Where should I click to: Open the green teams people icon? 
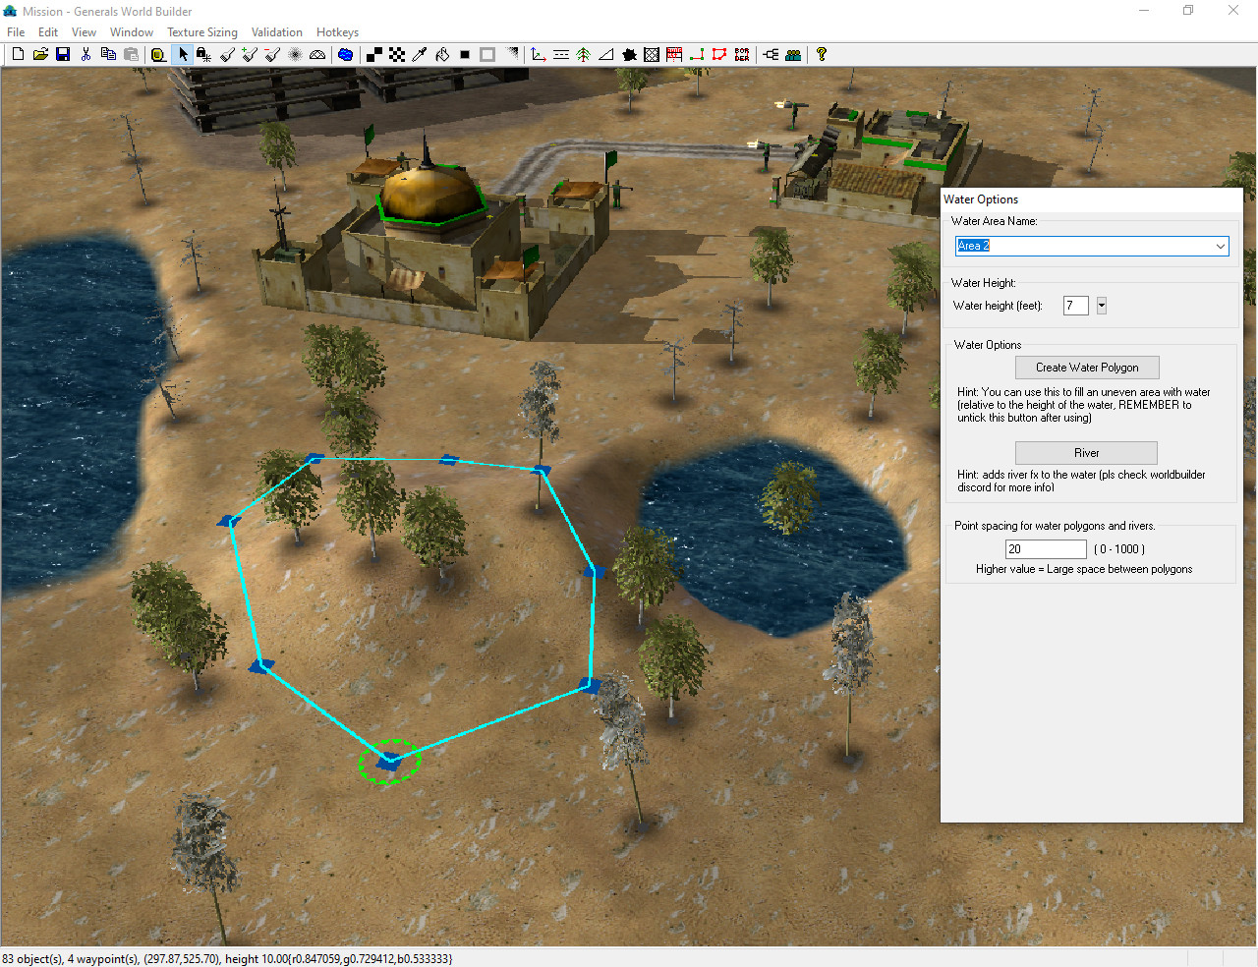pyautogui.click(x=793, y=54)
